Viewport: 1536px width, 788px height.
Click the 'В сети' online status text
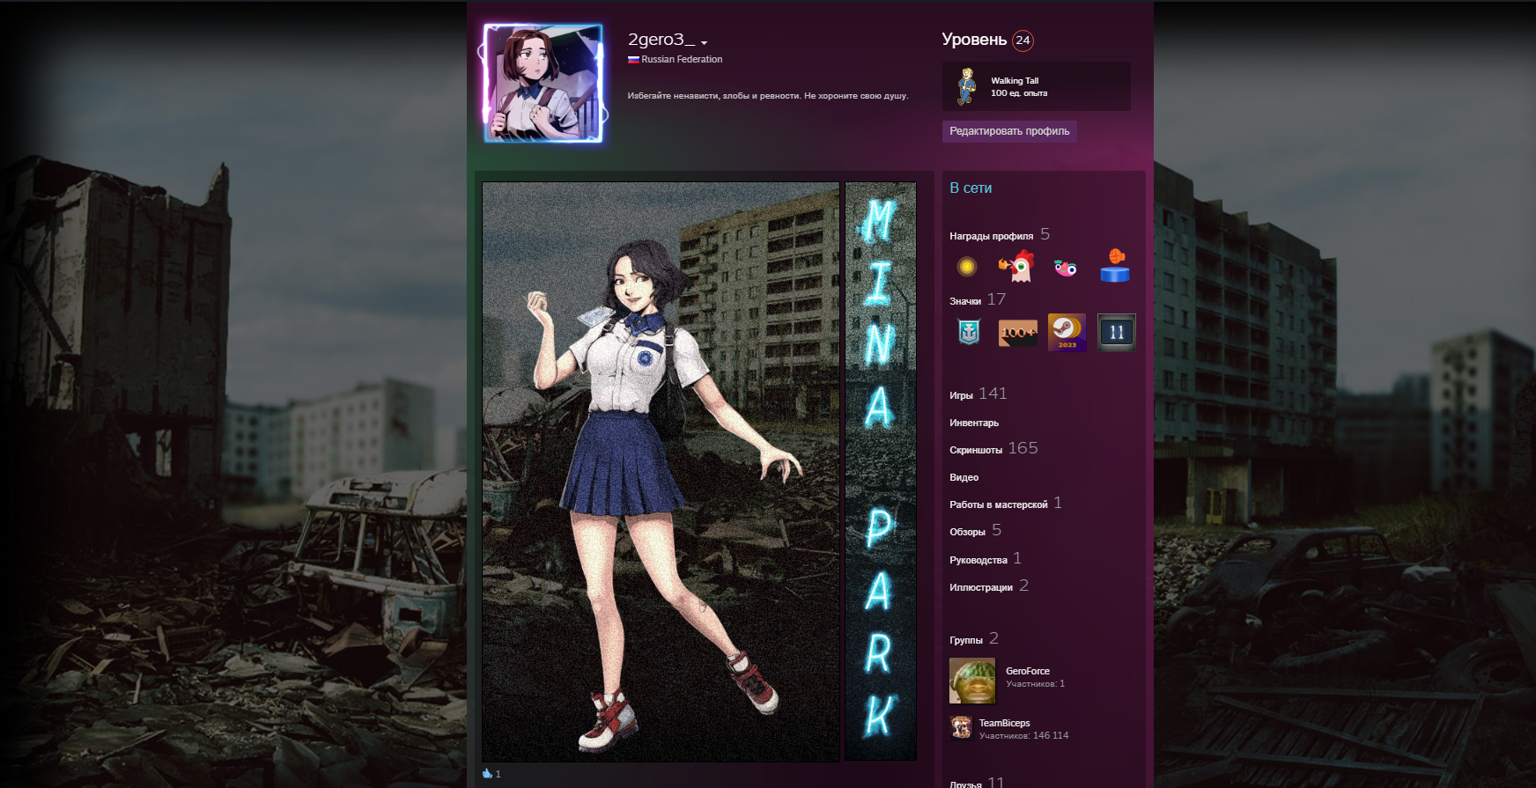(x=971, y=188)
